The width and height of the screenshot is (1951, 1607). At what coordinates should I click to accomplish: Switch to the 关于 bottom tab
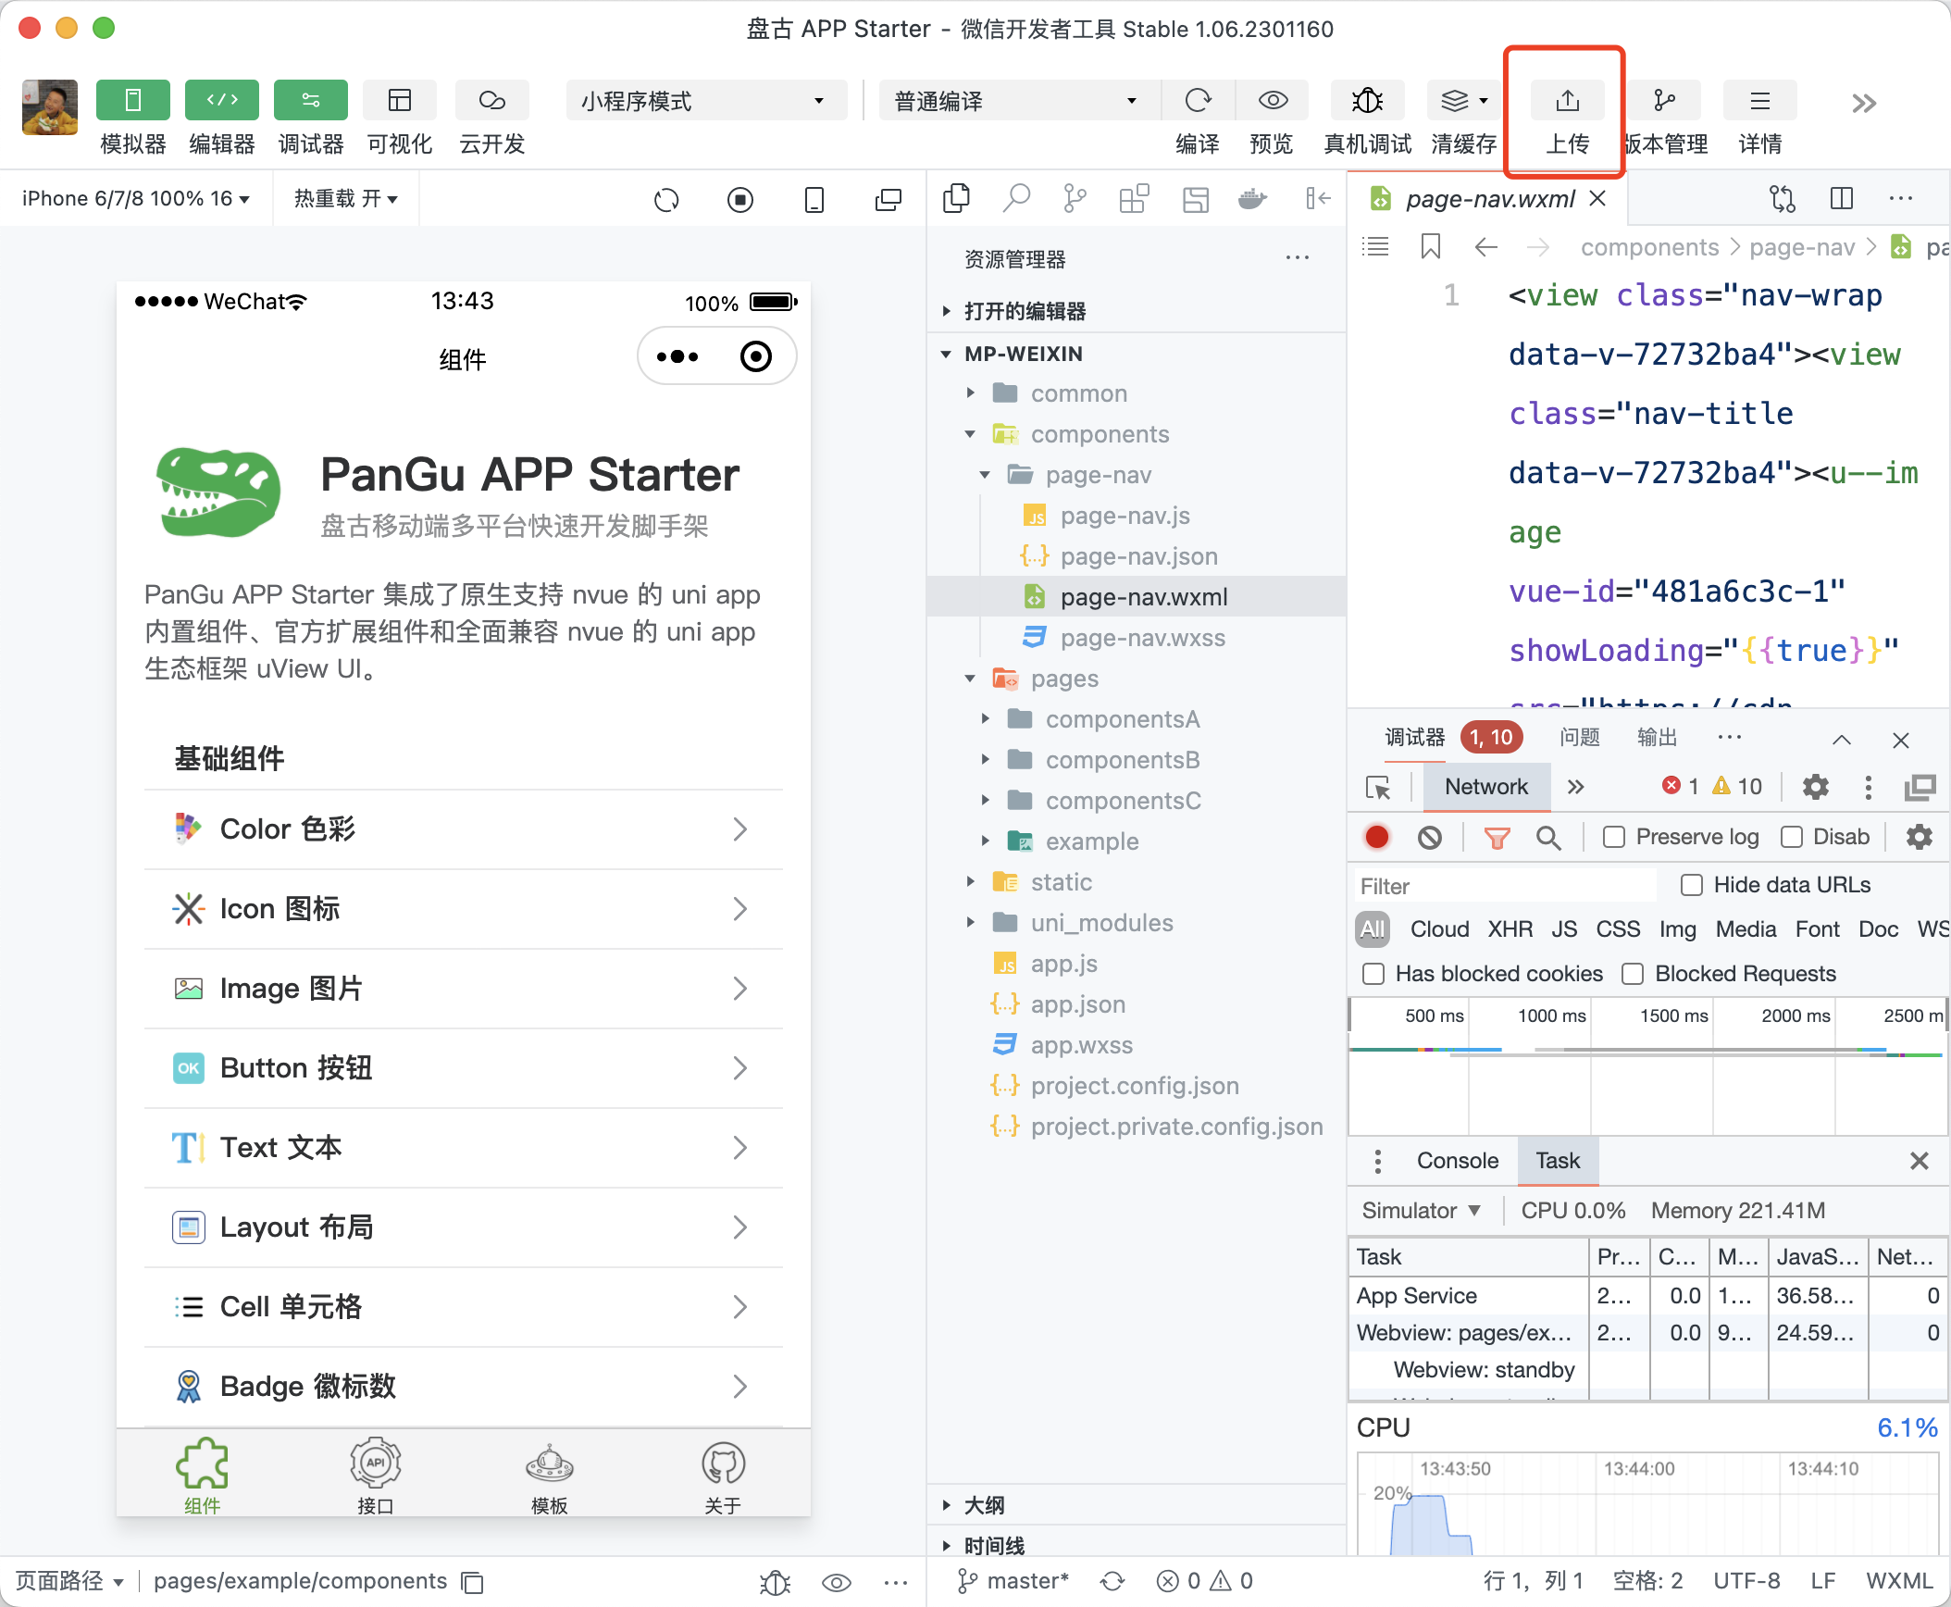(x=723, y=1475)
